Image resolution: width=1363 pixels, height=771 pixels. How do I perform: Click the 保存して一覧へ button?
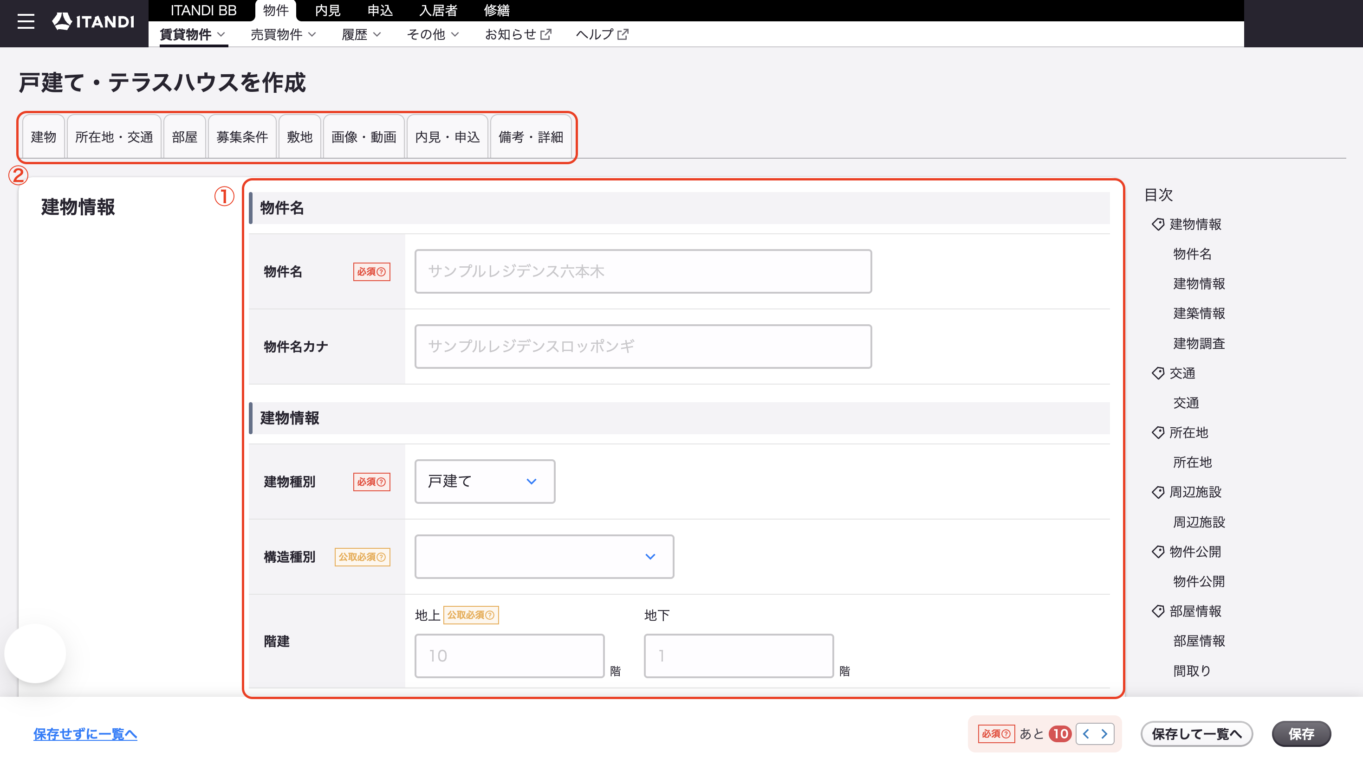pos(1197,734)
